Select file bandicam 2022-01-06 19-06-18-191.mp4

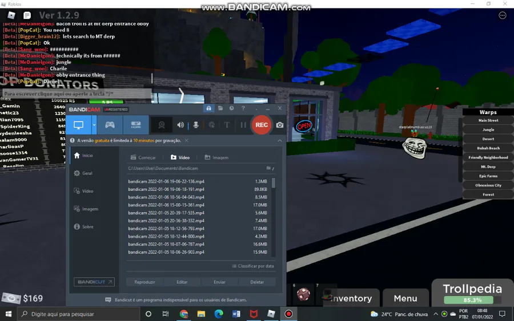[x=199, y=189]
